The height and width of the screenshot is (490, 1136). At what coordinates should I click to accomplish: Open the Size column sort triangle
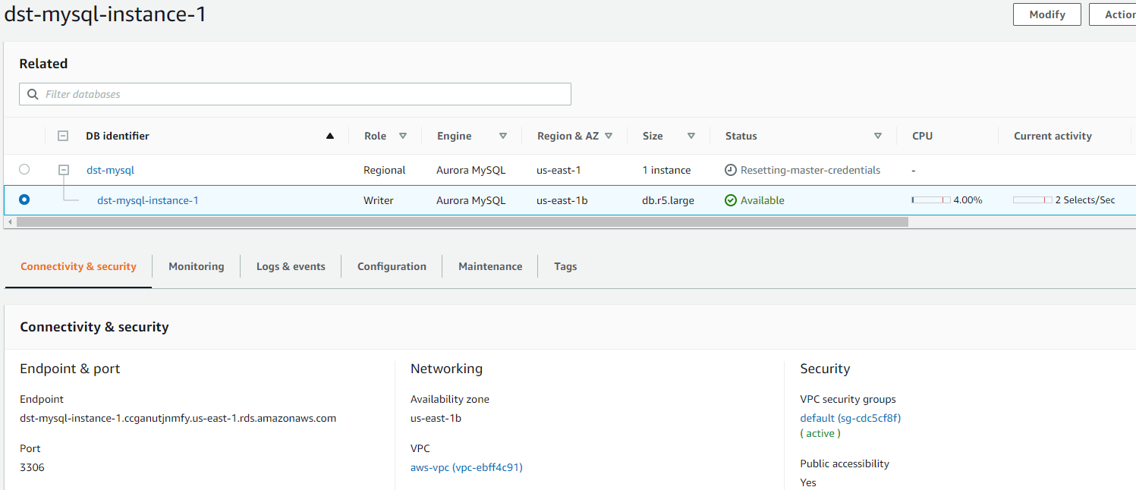coord(691,137)
